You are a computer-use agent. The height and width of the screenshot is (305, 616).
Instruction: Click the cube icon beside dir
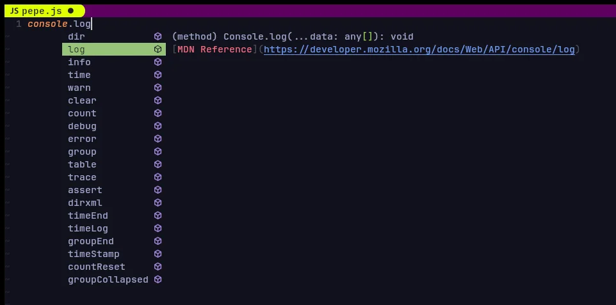(x=158, y=36)
